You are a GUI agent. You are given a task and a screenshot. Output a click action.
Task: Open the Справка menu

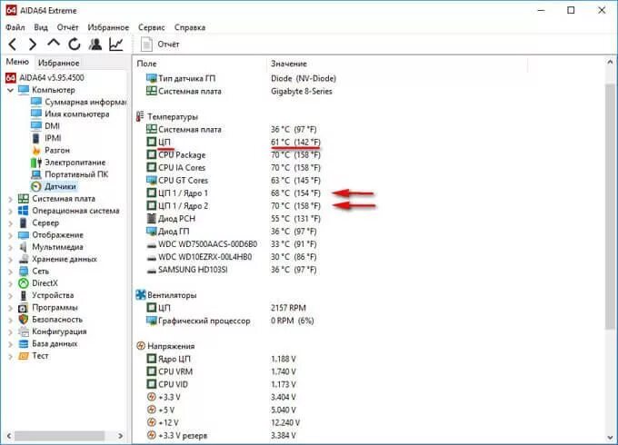(x=190, y=27)
